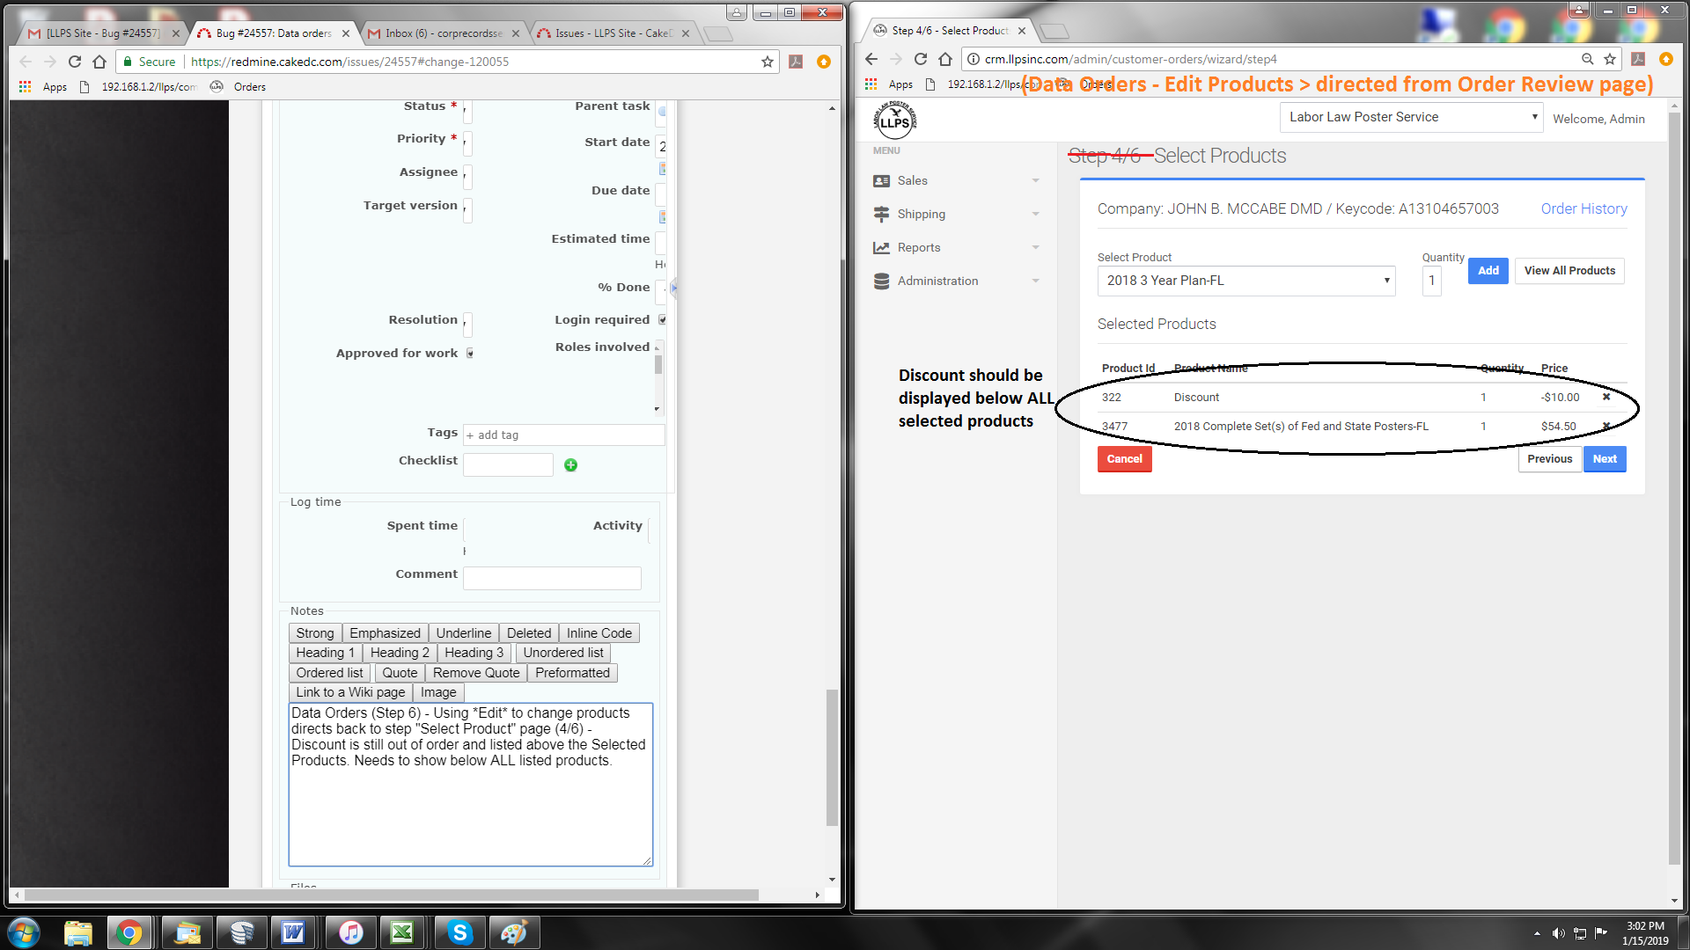Remove the Discount product row
Image resolution: width=1690 pixels, height=950 pixels.
1606,397
